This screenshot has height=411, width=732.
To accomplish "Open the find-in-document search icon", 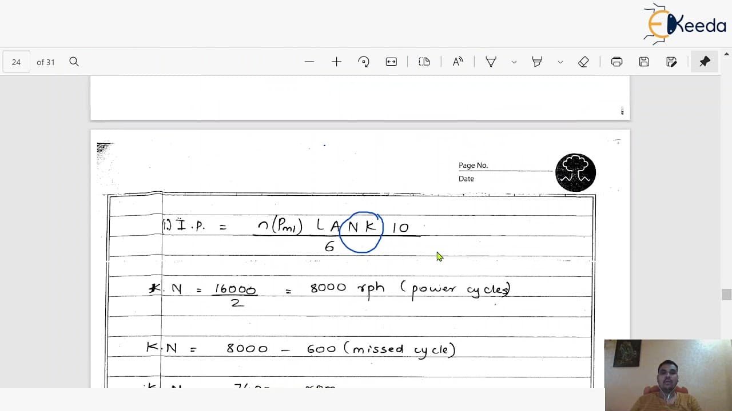I will pyautogui.click(x=74, y=62).
